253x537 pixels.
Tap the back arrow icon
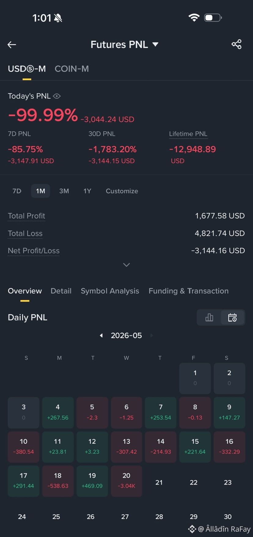[12, 45]
